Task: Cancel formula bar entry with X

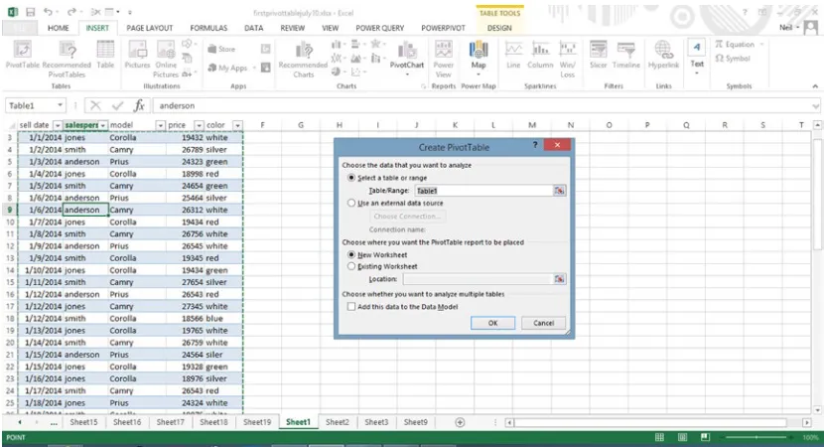Action: [95, 105]
